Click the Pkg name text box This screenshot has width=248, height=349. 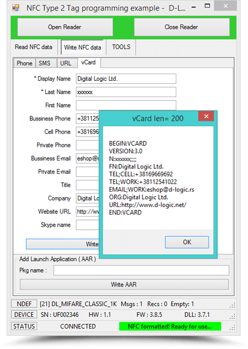[x=141, y=270]
